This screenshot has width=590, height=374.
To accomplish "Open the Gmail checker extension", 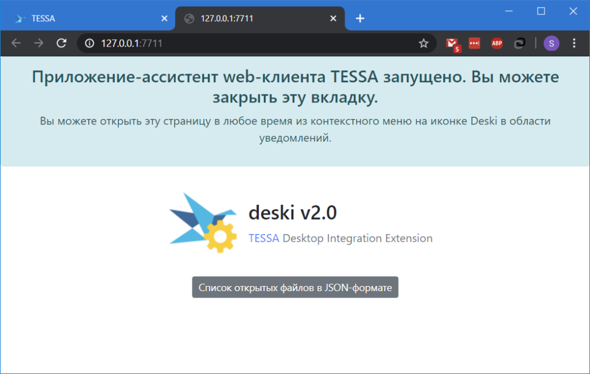I will [453, 44].
